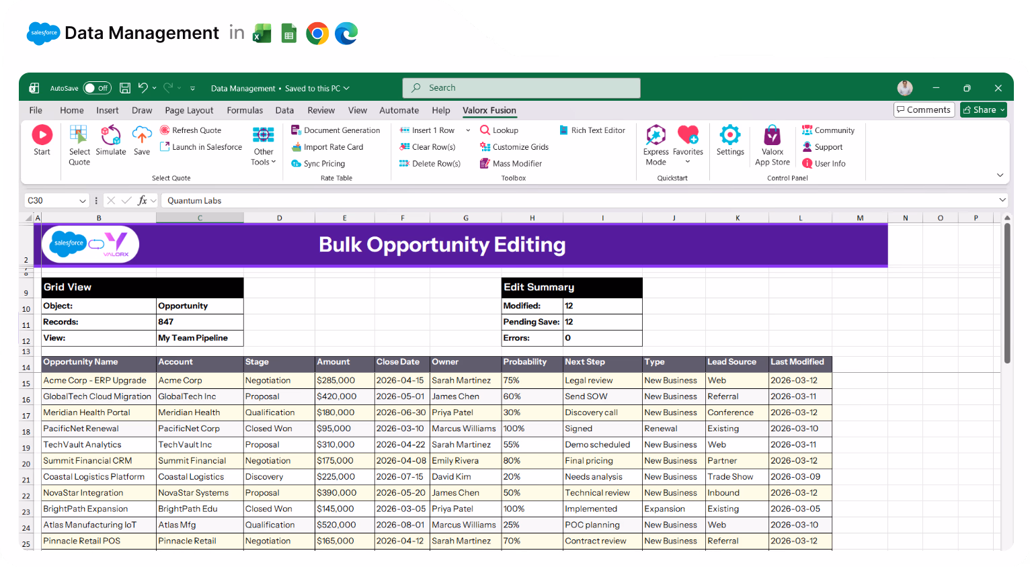Image resolution: width=1030 pixels, height=567 pixels.
Task: Click the Save disk icon in title bar
Action: [125, 88]
